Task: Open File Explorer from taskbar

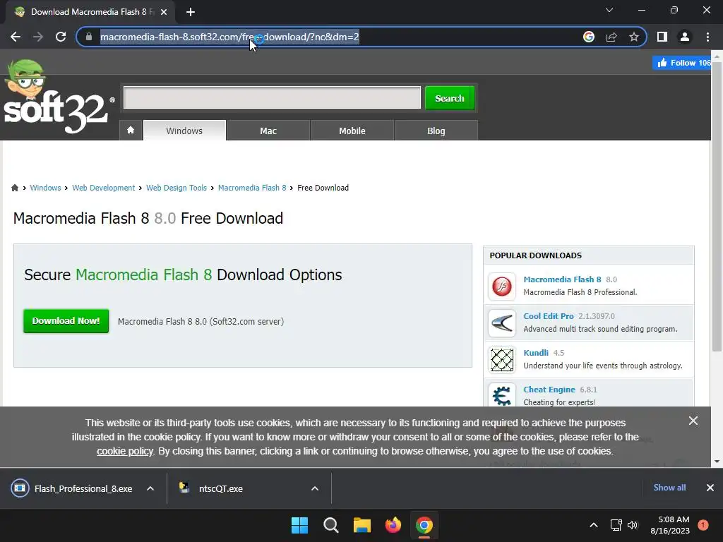Action: 362,525
